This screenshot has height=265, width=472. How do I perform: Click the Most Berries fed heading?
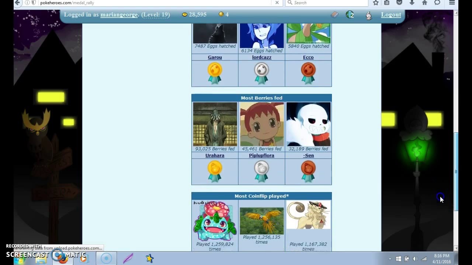(x=261, y=98)
